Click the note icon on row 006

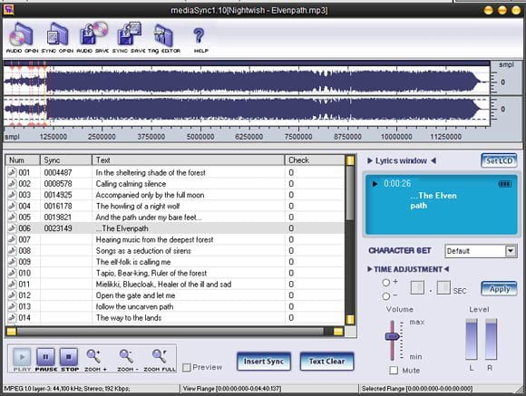tap(12, 228)
